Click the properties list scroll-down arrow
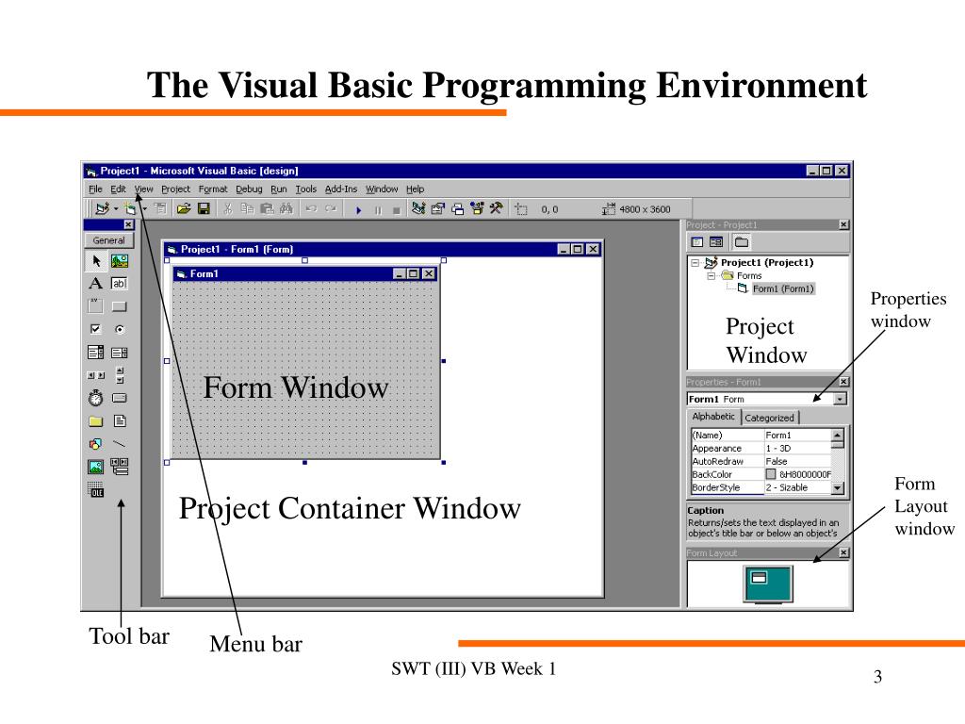Viewport: 965px width, 724px height. (x=837, y=487)
